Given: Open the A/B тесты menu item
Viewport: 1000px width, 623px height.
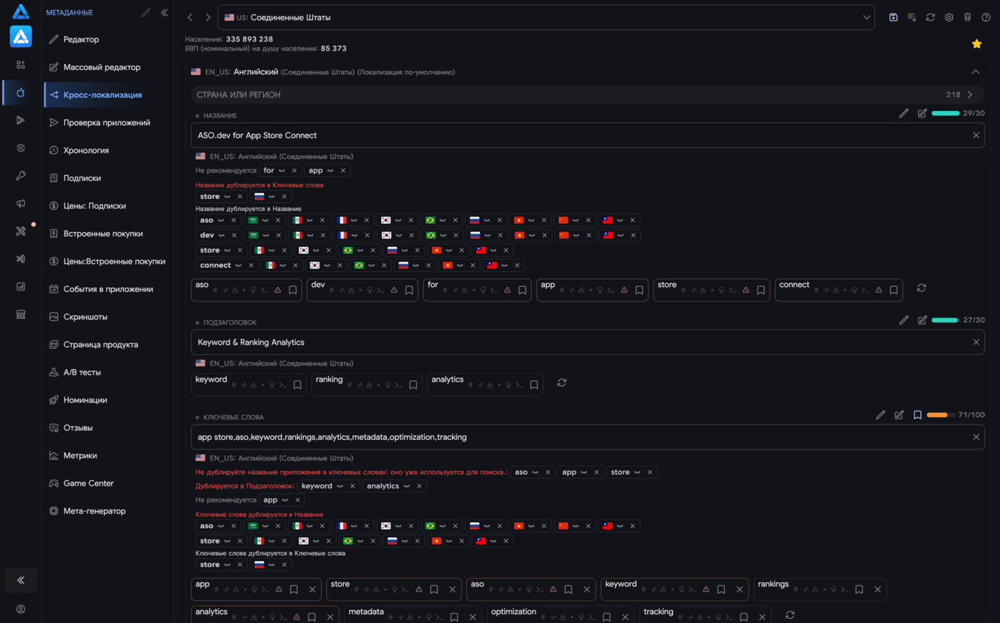Looking at the screenshot, I should click(106, 373).
